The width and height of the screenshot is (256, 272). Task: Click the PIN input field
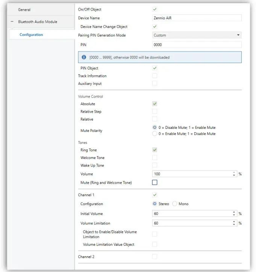coord(197,45)
